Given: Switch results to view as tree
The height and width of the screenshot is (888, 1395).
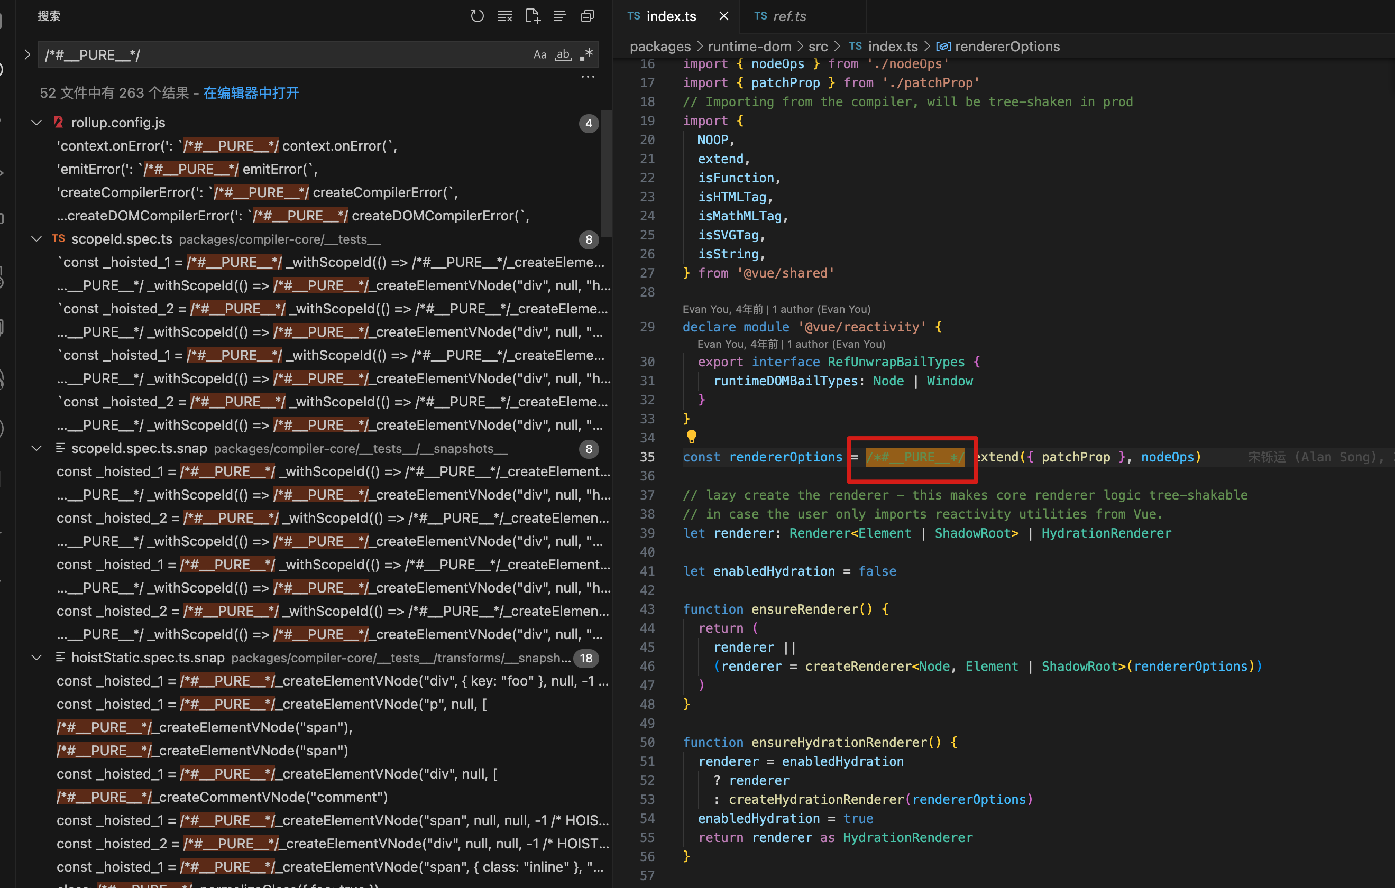Looking at the screenshot, I should [x=559, y=16].
